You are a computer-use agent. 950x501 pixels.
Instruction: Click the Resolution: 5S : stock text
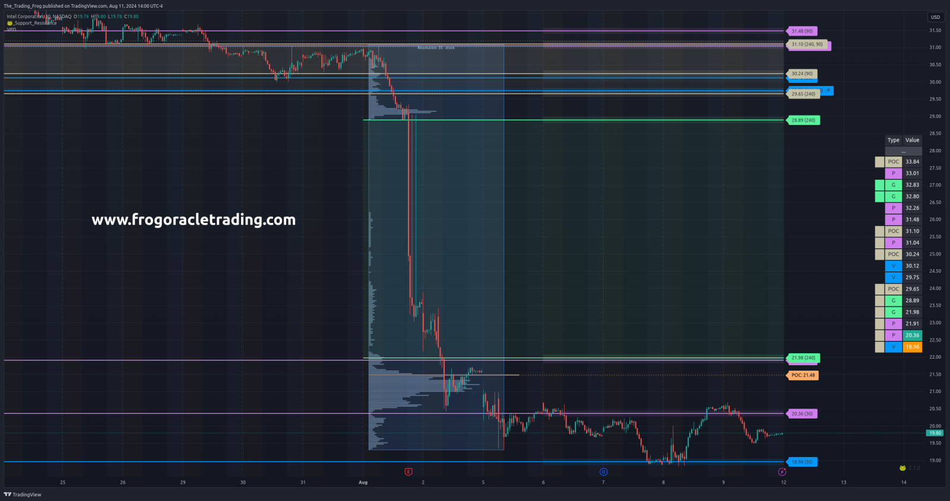(x=436, y=47)
